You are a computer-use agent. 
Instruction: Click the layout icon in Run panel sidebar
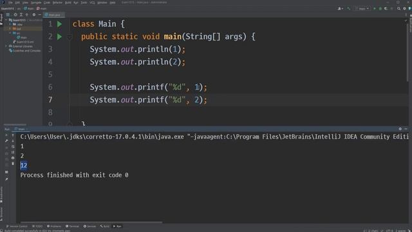[6, 172]
